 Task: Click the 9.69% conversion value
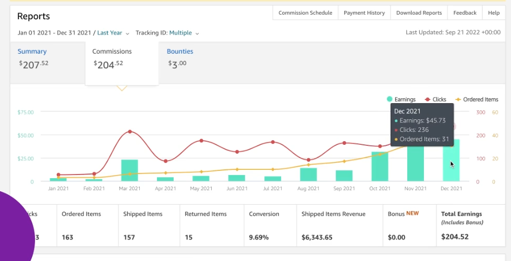259,237
